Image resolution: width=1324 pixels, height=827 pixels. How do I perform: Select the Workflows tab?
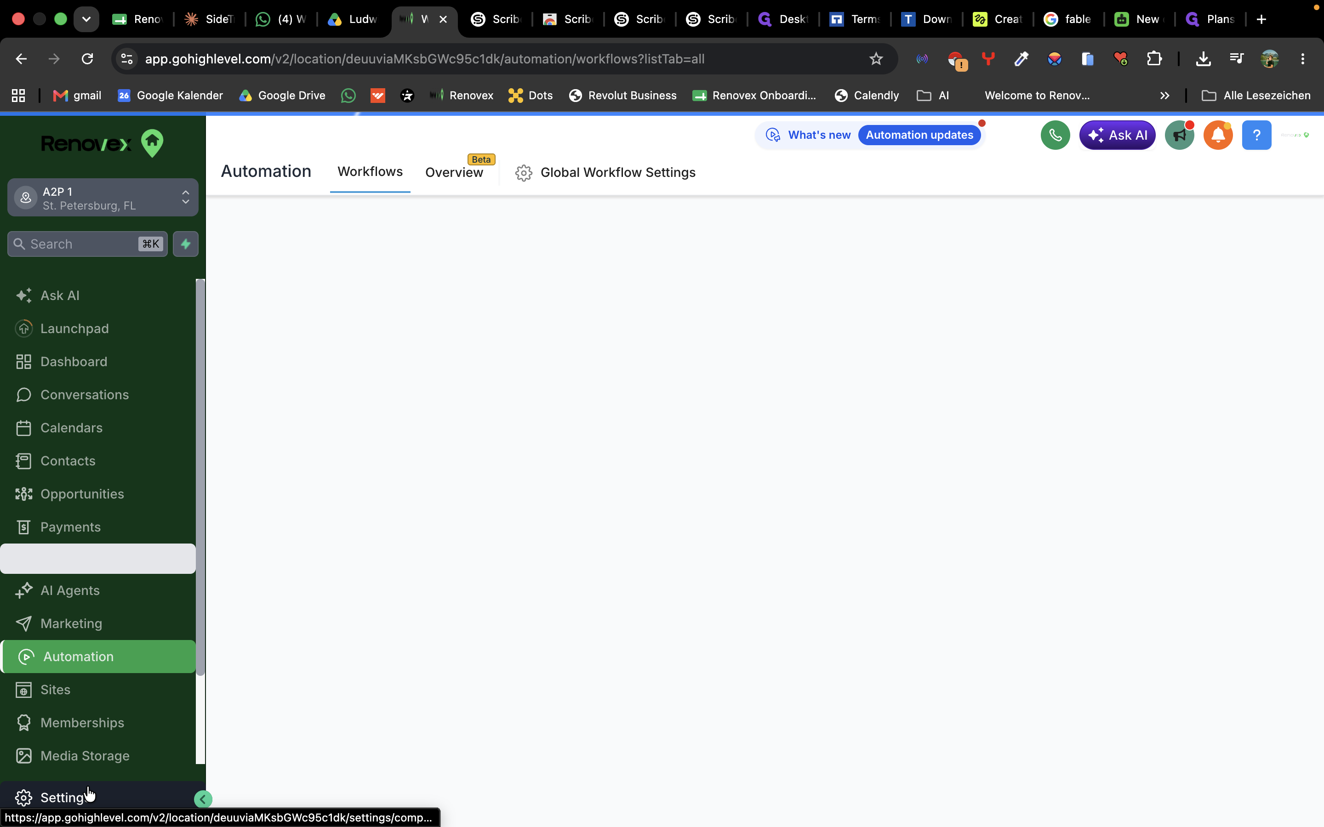370,172
